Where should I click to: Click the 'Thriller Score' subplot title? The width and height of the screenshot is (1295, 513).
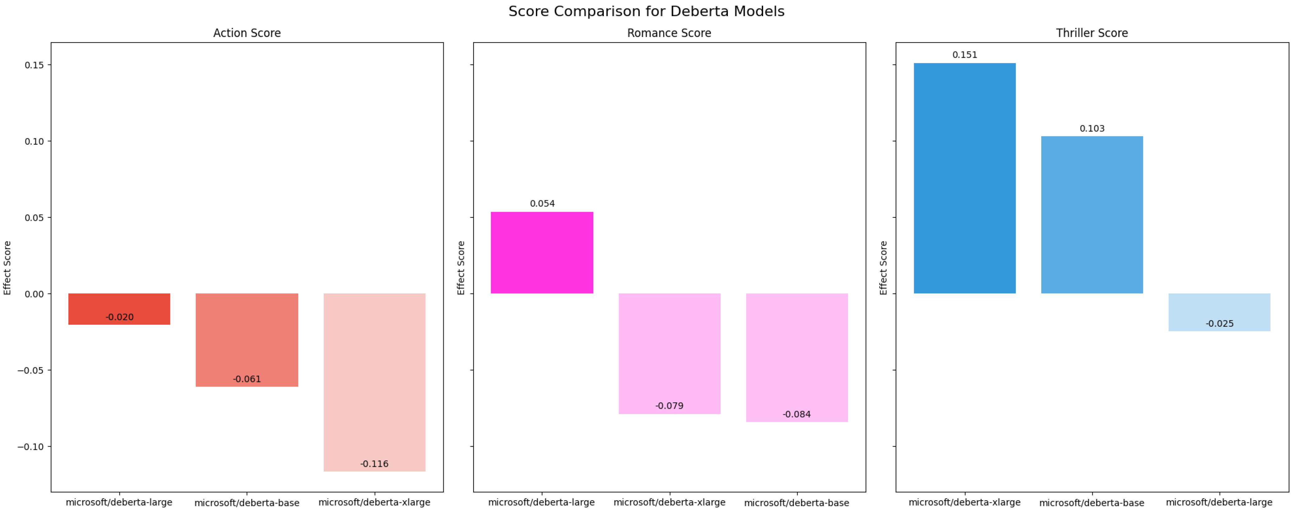pos(1091,33)
